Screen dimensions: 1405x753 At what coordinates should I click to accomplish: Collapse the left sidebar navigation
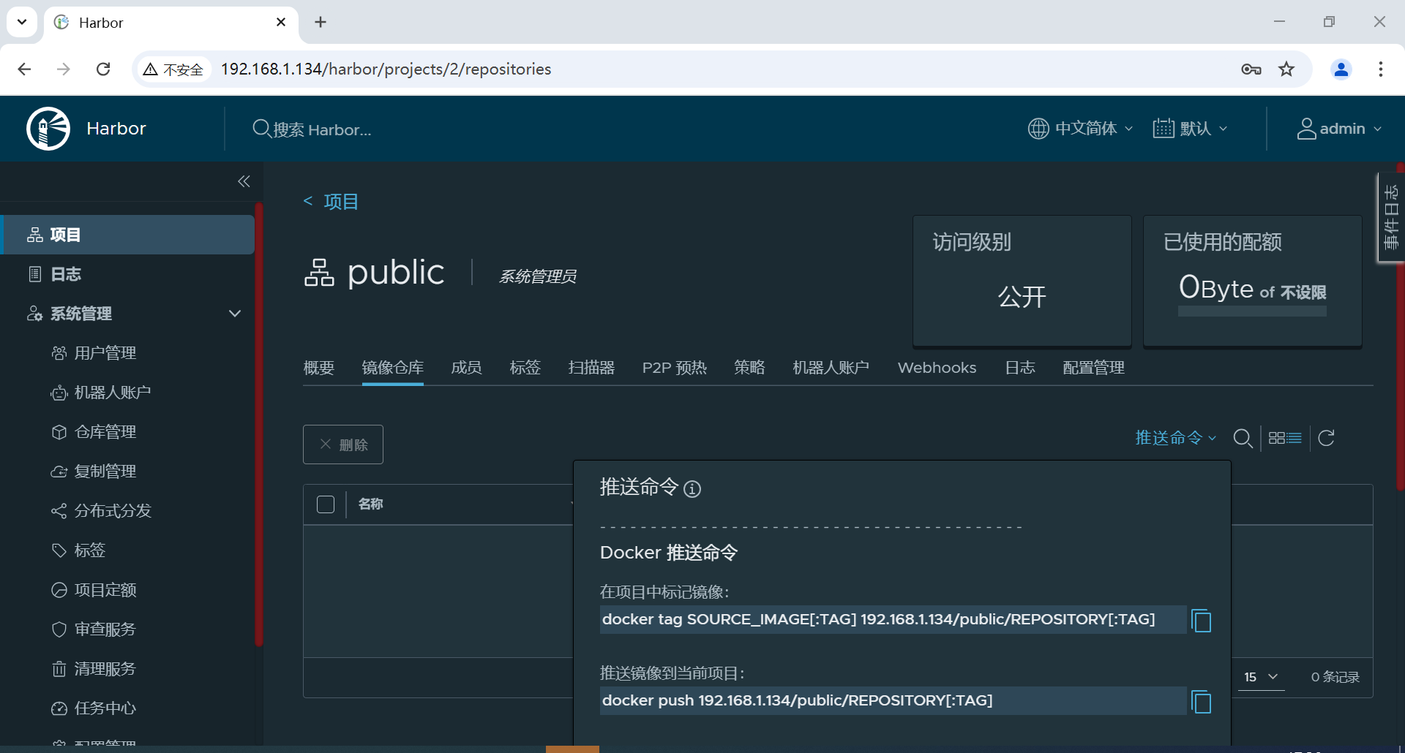244,181
